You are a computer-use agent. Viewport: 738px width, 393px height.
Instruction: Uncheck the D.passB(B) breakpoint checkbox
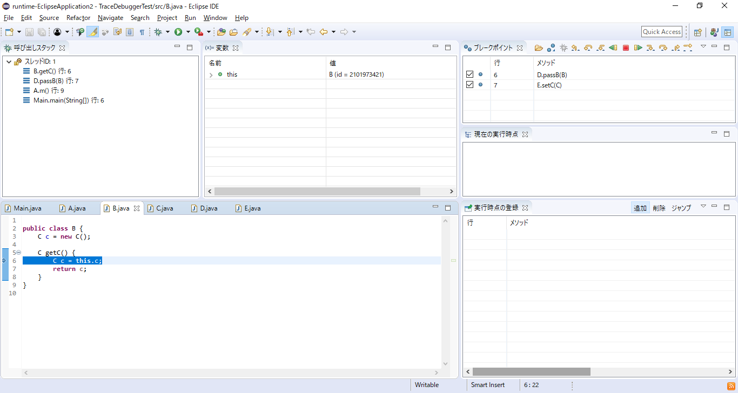tap(469, 74)
